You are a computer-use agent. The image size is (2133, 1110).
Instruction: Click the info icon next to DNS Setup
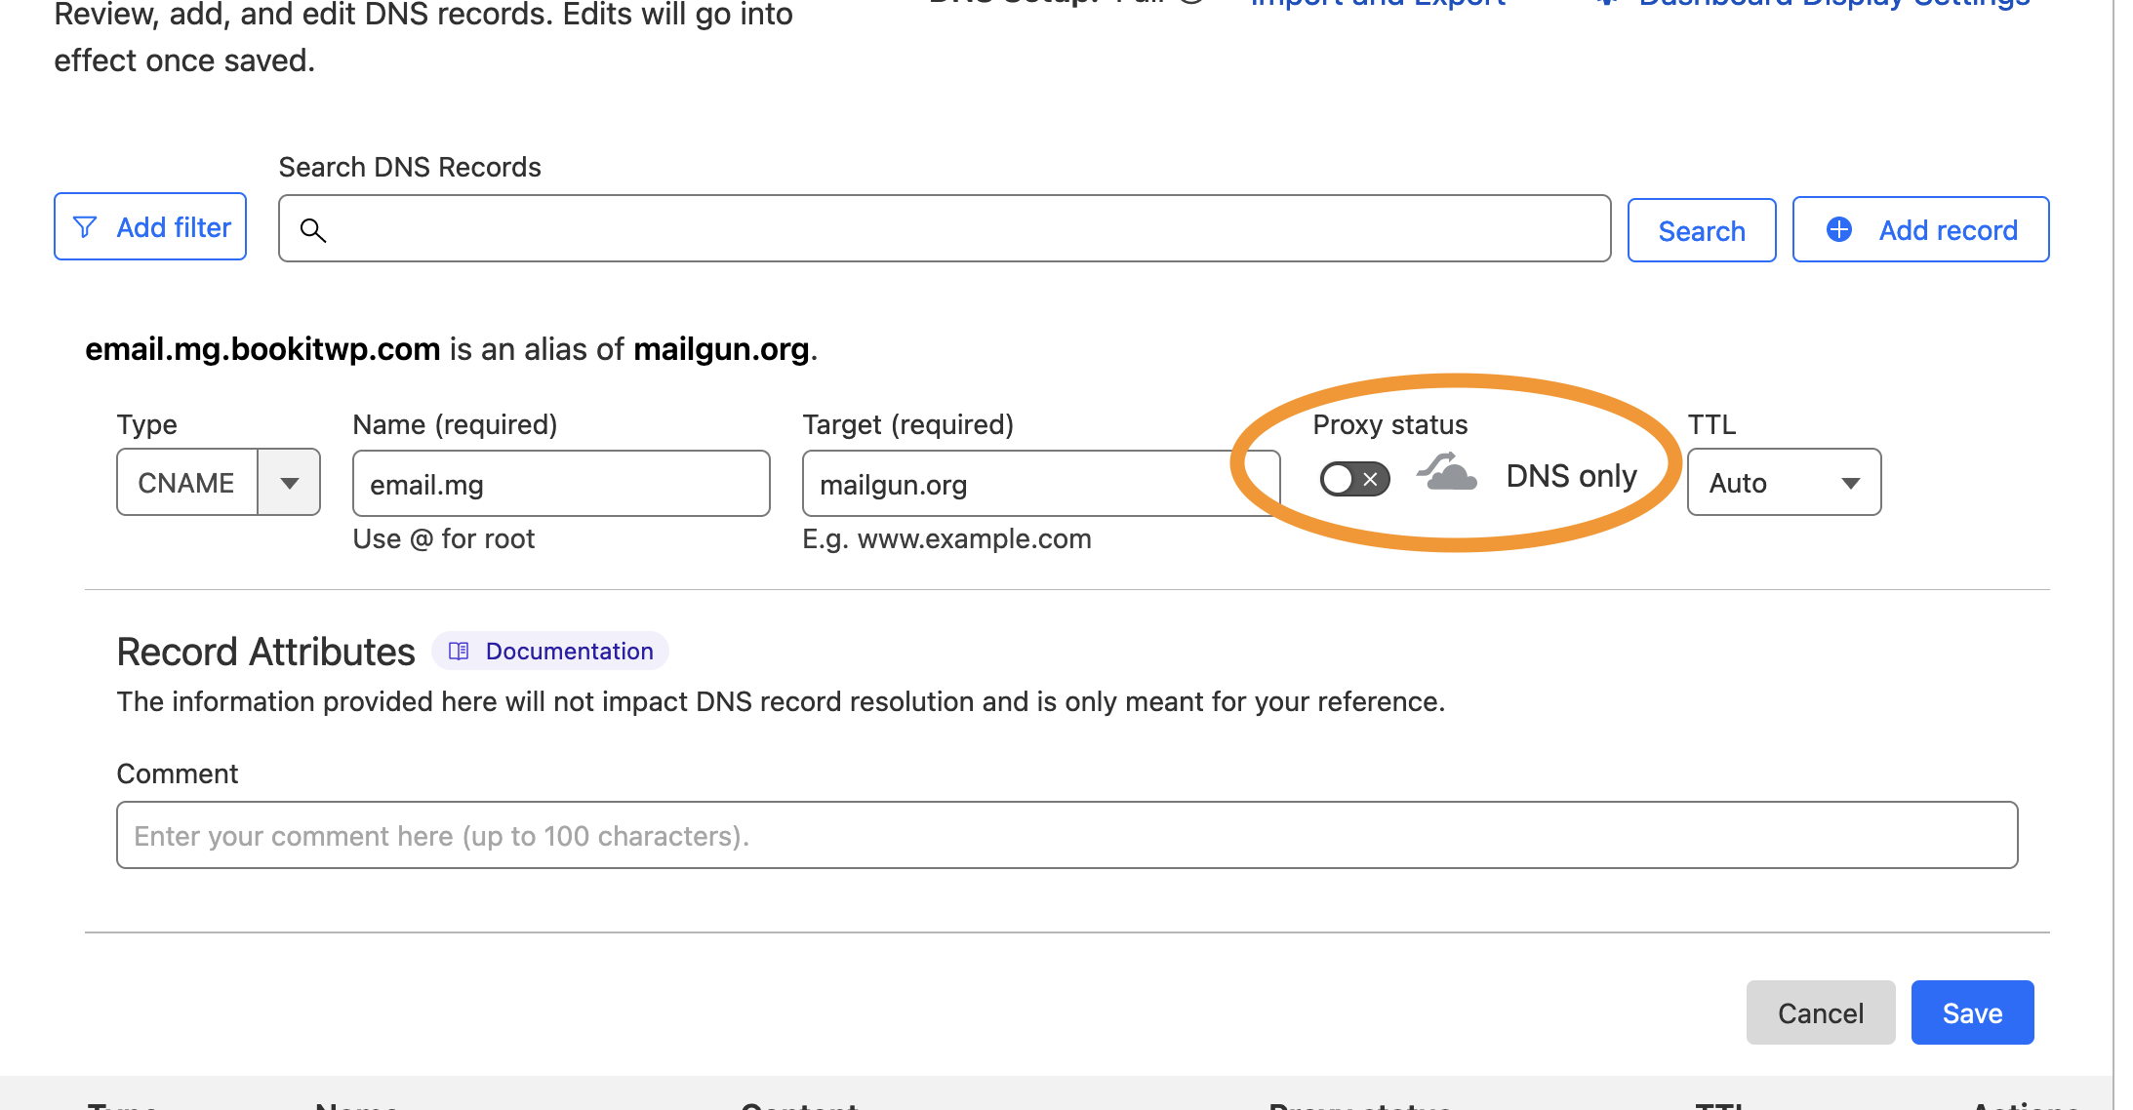click(x=1192, y=4)
